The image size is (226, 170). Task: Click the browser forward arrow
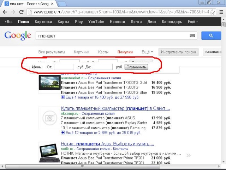(13, 12)
